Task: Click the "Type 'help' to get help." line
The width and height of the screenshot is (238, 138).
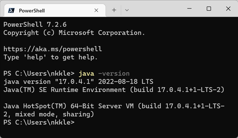Action: pos(51,57)
